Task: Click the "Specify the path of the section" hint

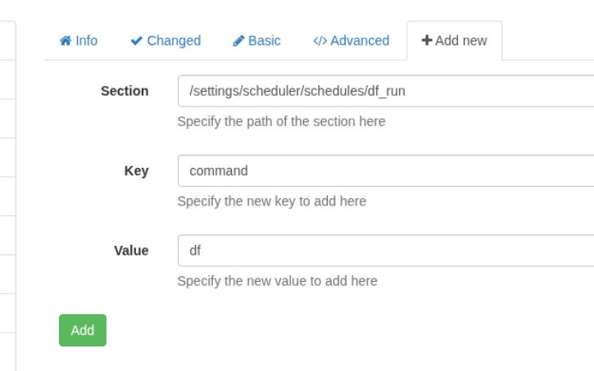Action: [281, 121]
